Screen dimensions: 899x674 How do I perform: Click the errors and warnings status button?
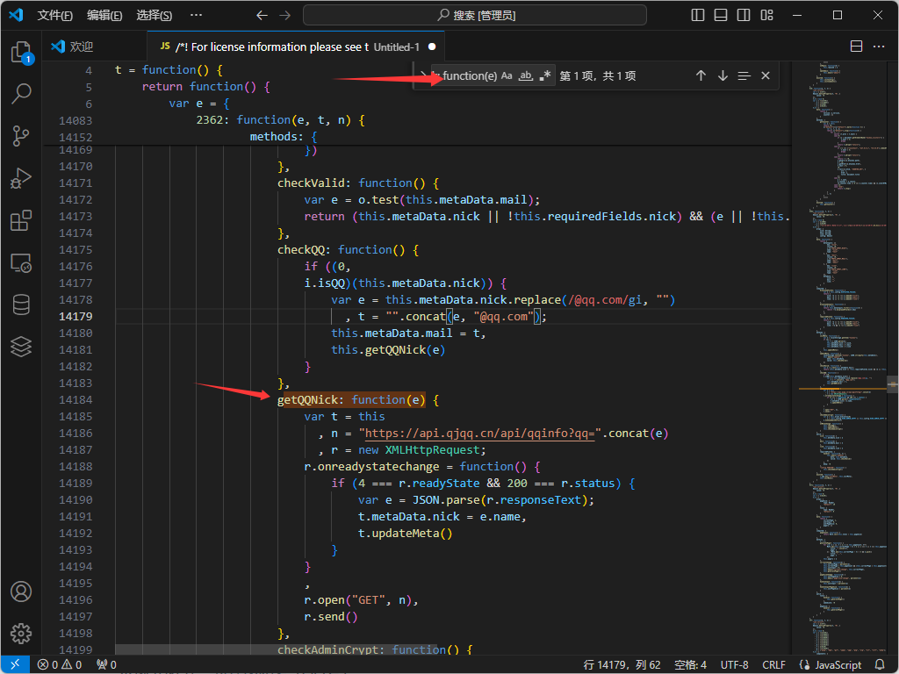coord(60,665)
